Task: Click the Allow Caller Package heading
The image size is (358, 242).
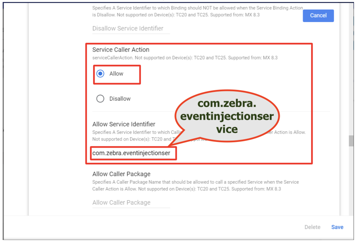Action: pos(121,174)
